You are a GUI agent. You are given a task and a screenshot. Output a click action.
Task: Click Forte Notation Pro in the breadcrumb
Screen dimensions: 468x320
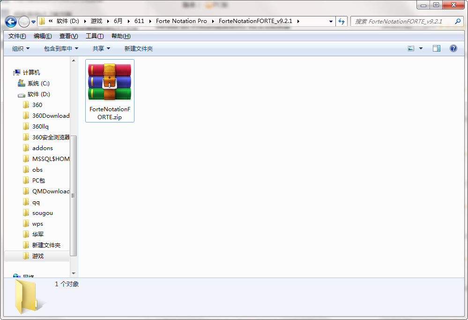pyautogui.click(x=181, y=21)
